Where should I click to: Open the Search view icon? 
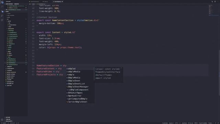pyautogui.click(x=2, y=7)
